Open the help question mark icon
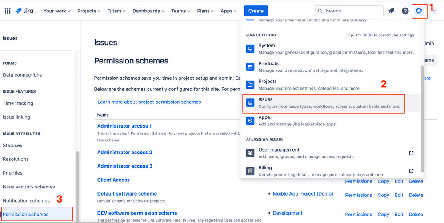The width and height of the screenshot is (444, 223). coord(405,11)
